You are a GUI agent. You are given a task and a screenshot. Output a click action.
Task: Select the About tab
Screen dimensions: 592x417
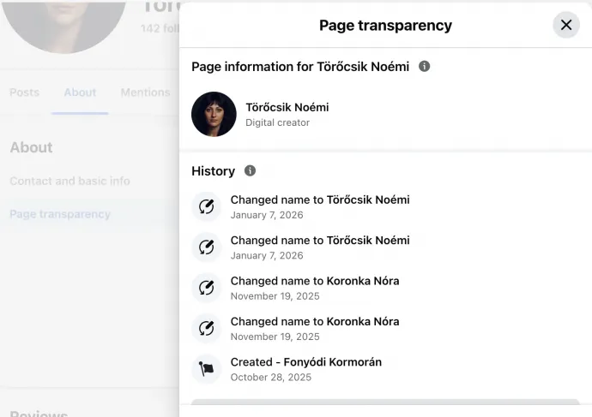(x=80, y=92)
